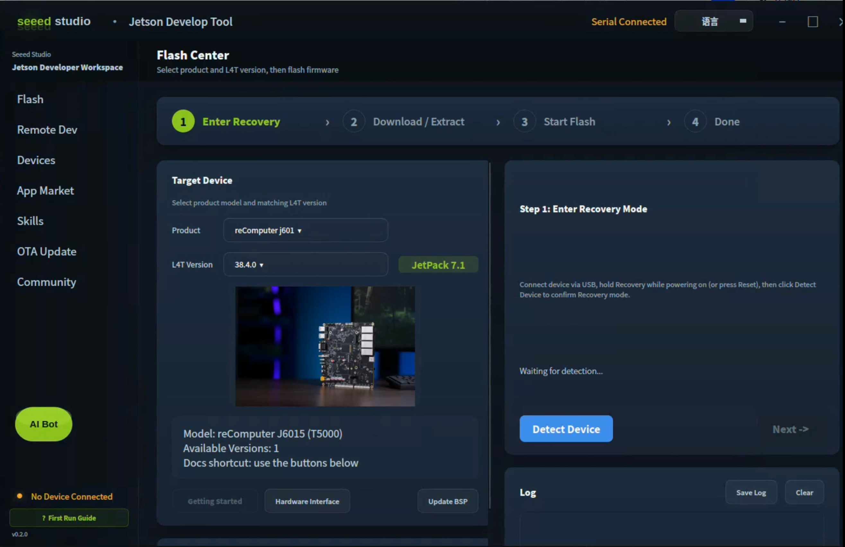Navigate to Community in sidebar

tap(47, 282)
